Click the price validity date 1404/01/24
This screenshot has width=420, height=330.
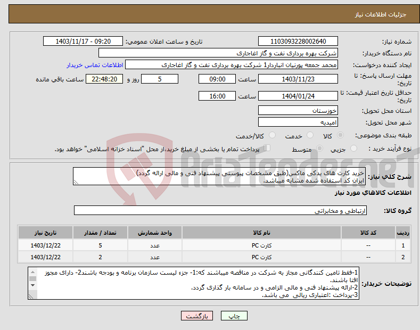click(x=298, y=96)
